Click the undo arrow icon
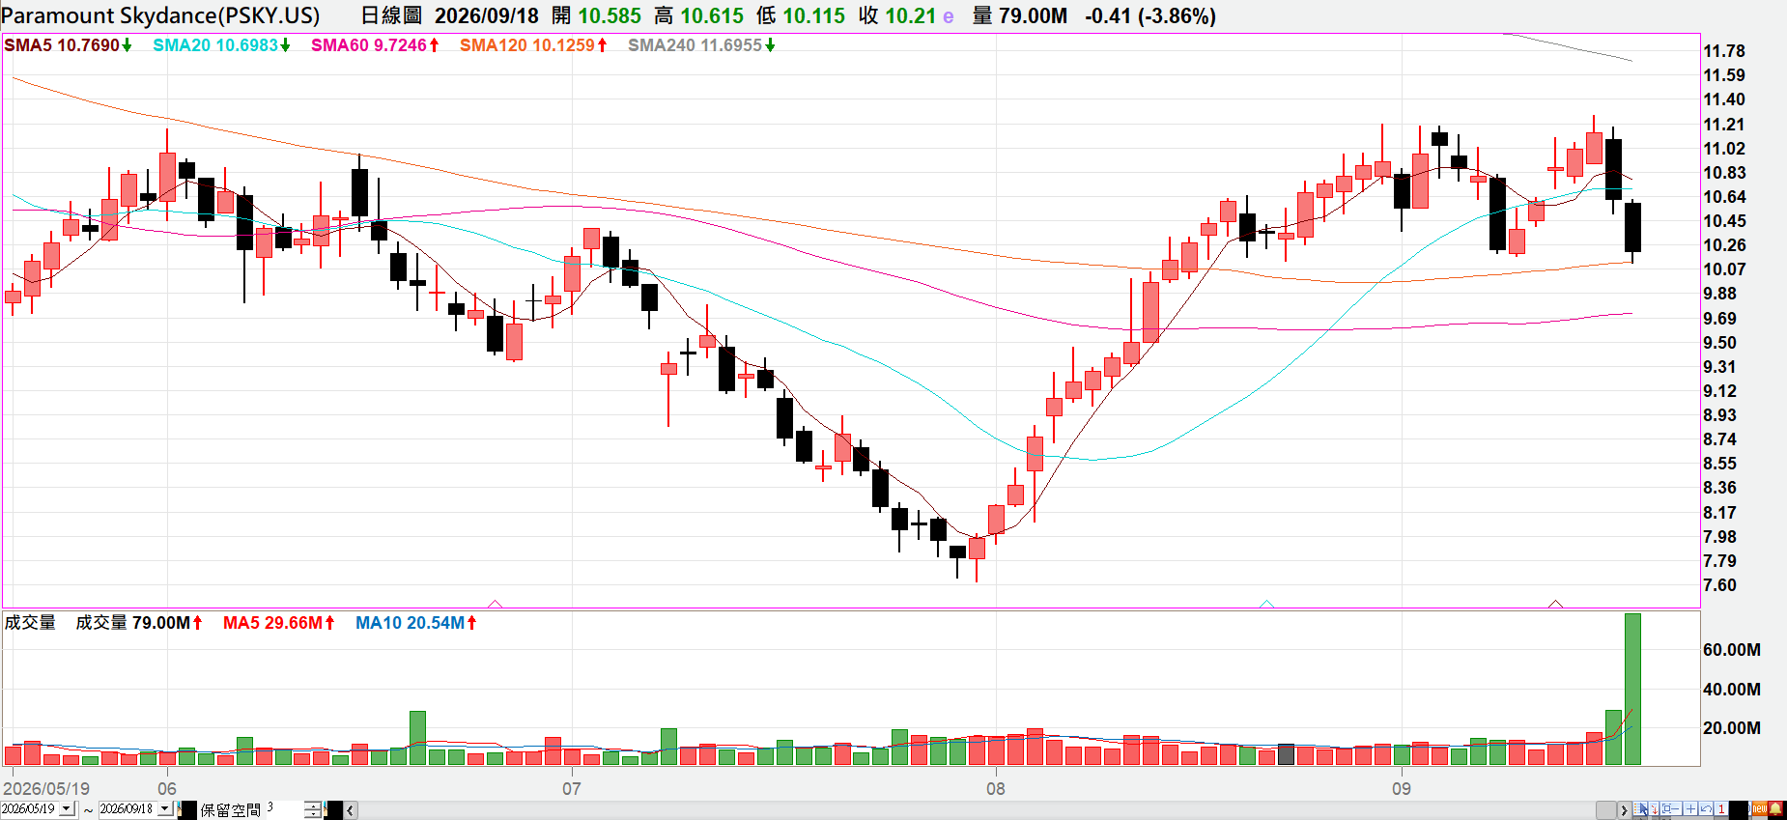This screenshot has width=1787, height=820. (1706, 809)
